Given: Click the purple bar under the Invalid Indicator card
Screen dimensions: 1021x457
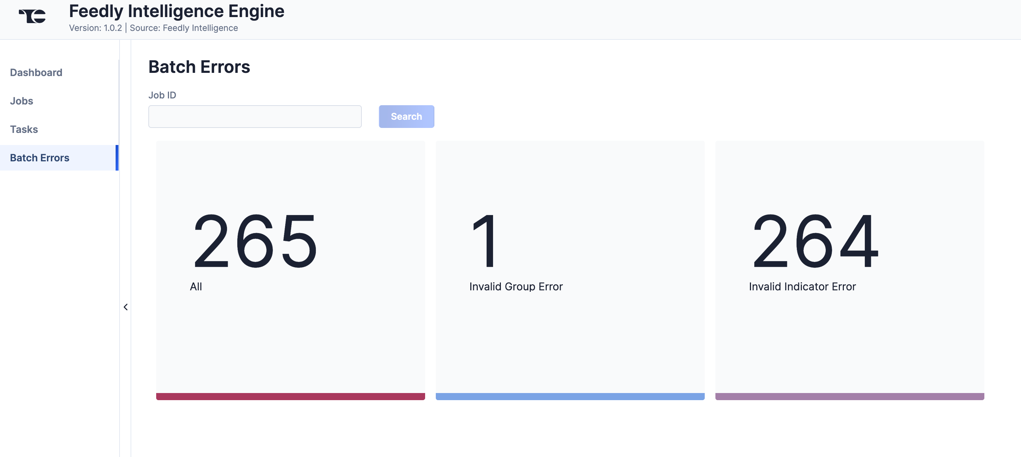Looking at the screenshot, I should (849, 396).
